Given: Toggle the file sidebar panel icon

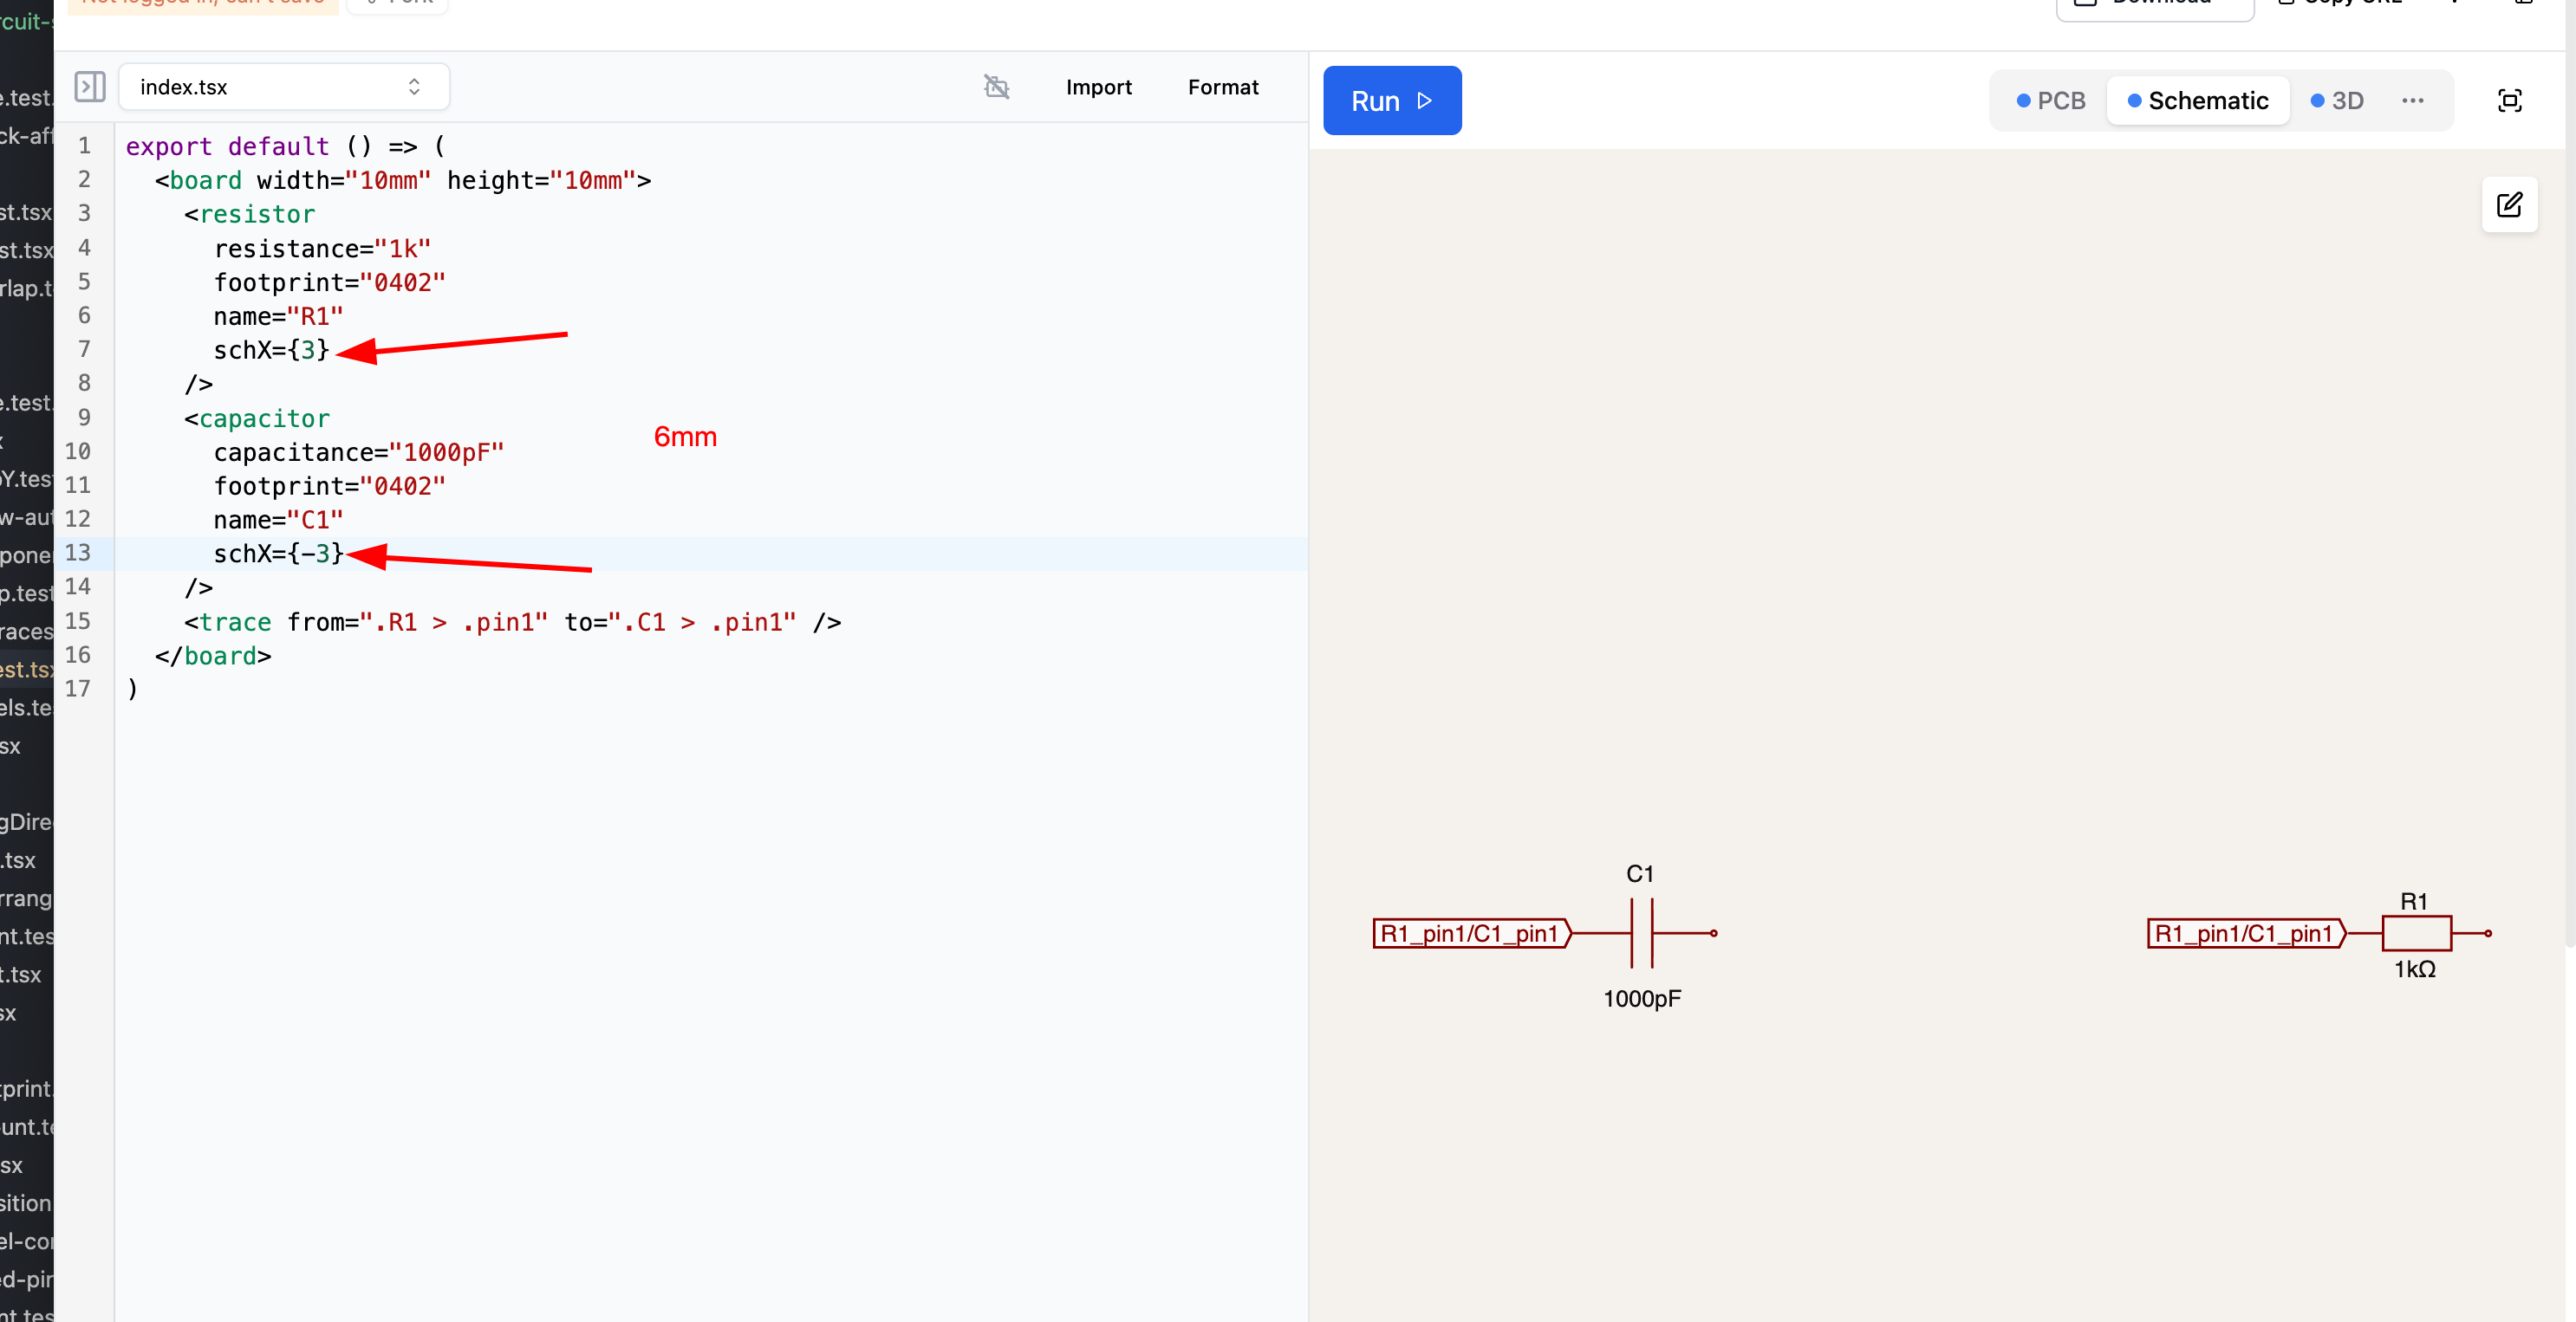Looking at the screenshot, I should point(90,87).
